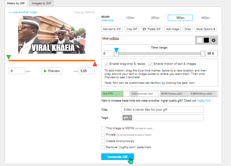
Task: Click the time range end handle
Action: (203, 53)
